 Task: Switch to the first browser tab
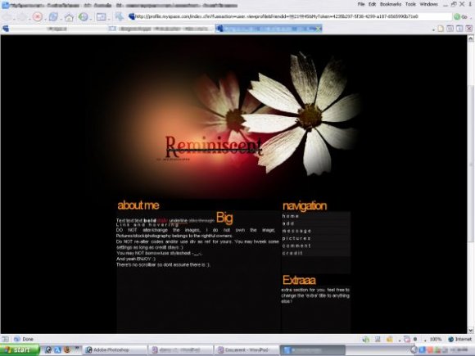click(55, 29)
